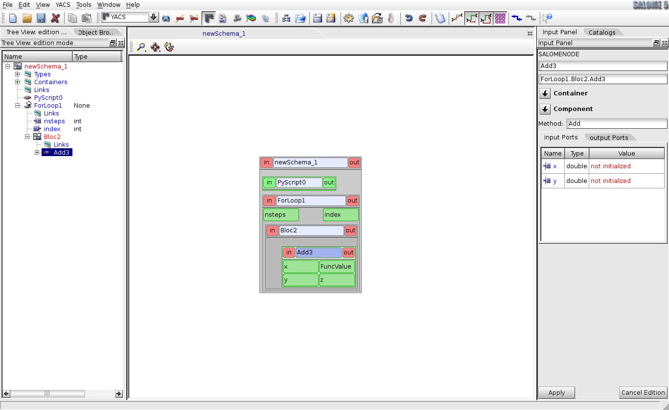Click Save Schema As disk-with-pencil icon

[x=331, y=18]
